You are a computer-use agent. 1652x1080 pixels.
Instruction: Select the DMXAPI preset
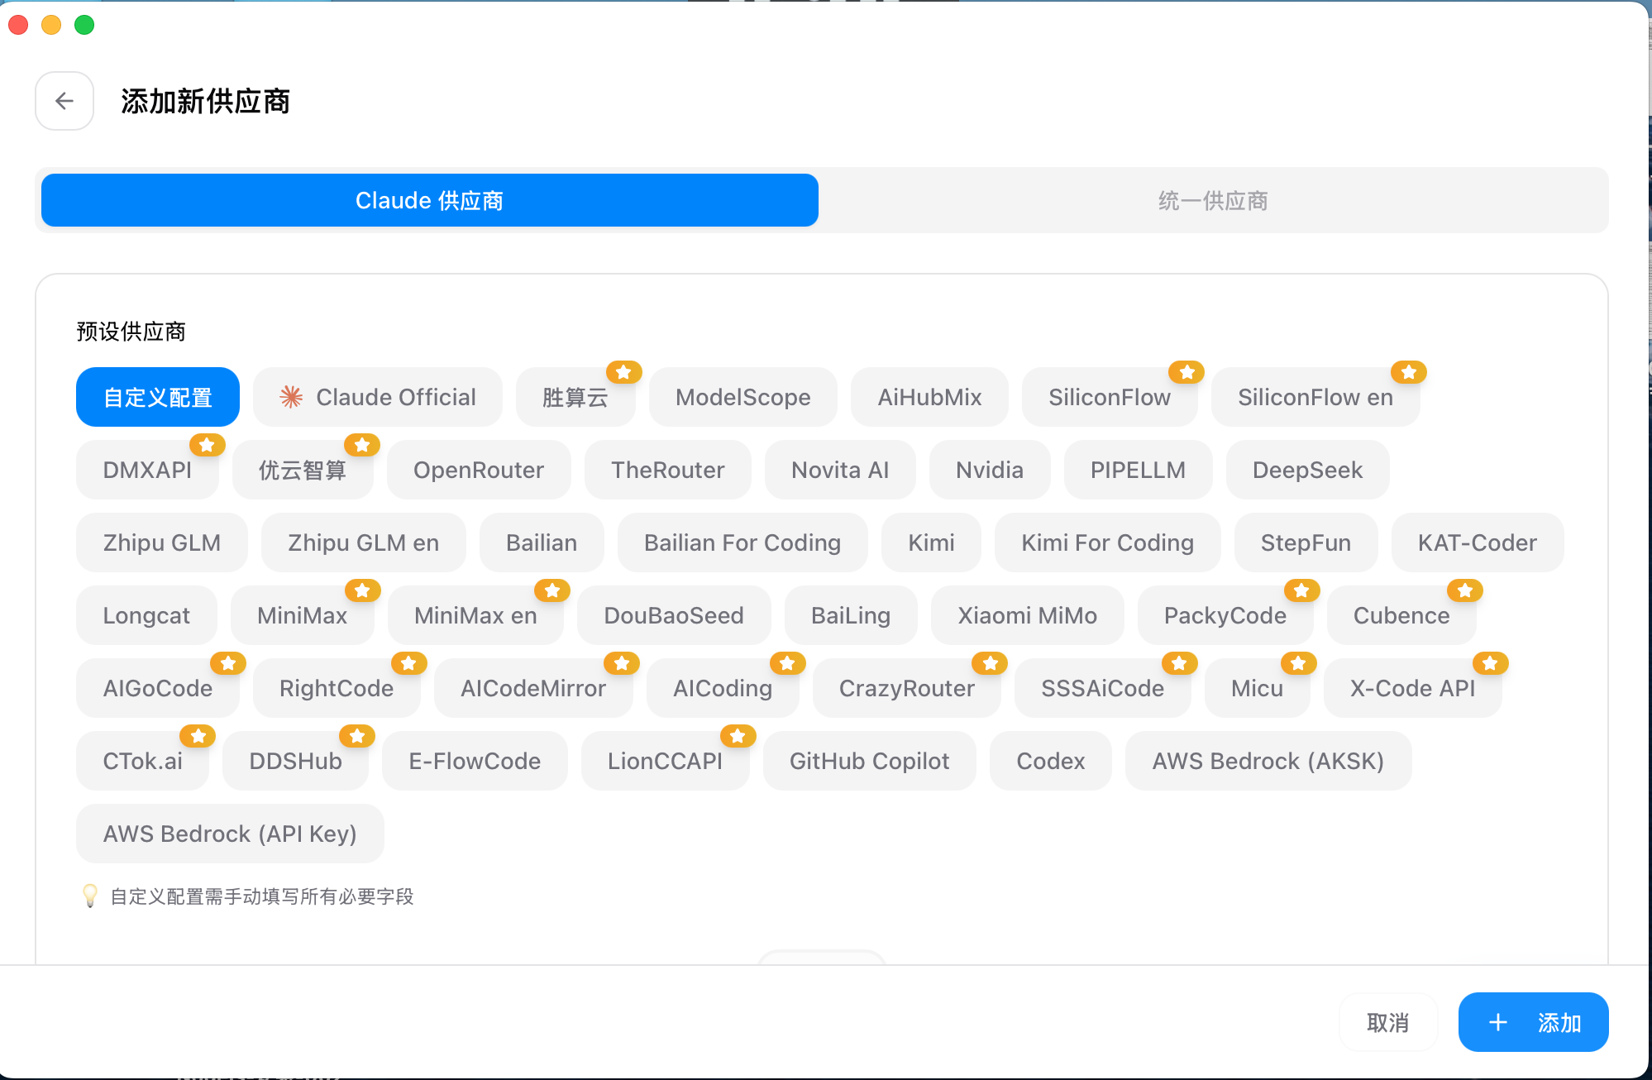pyautogui.click(x=147, y=470)
